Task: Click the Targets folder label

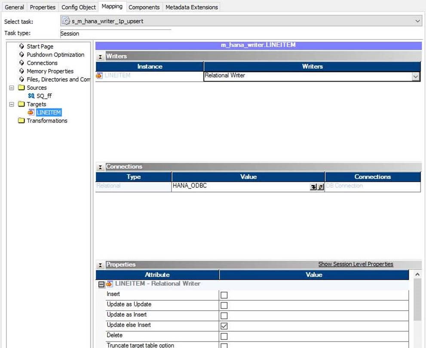Action: (x=37, y=104)
